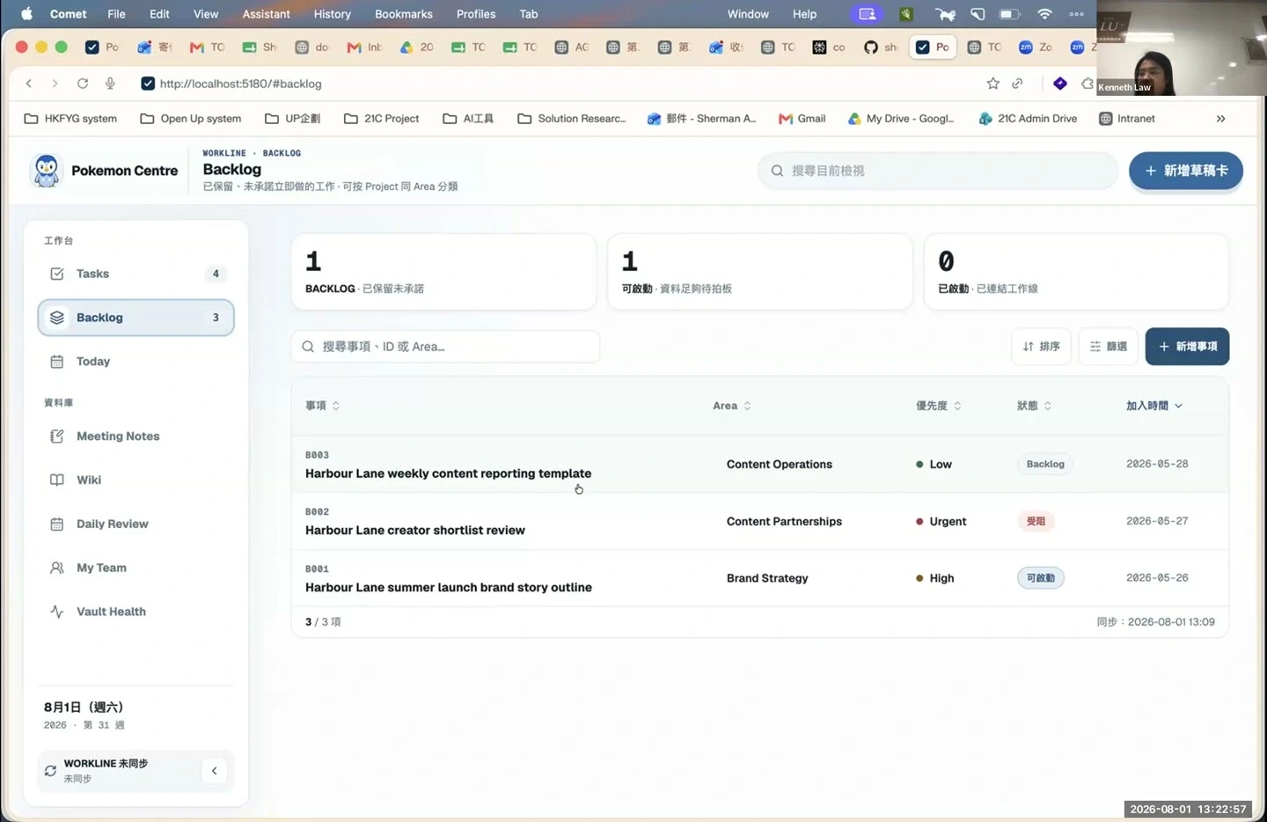Open the Wiki section
This screenshot has width=1267, height=822.
pyautogui.click(x=135, y=481)
